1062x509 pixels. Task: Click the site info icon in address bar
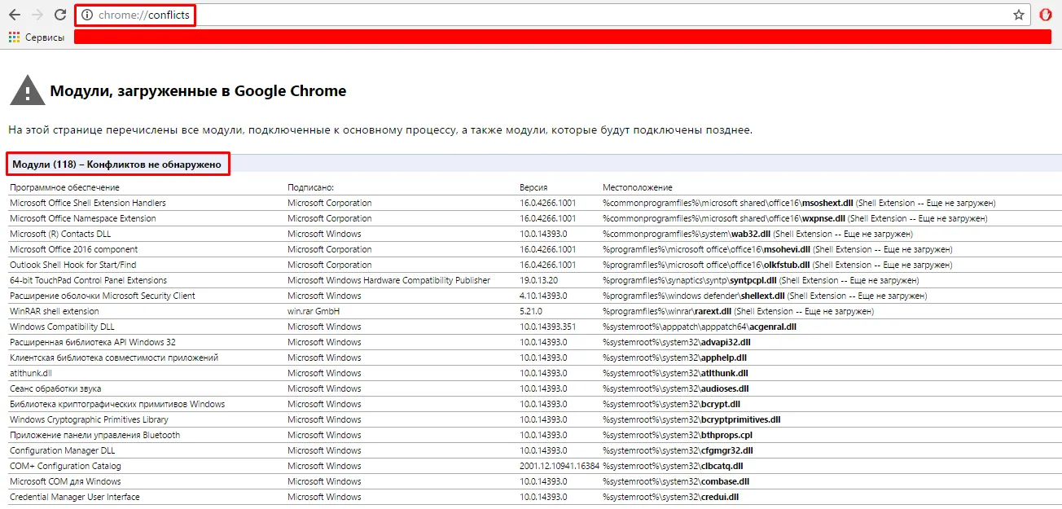[x=87, y=15]
